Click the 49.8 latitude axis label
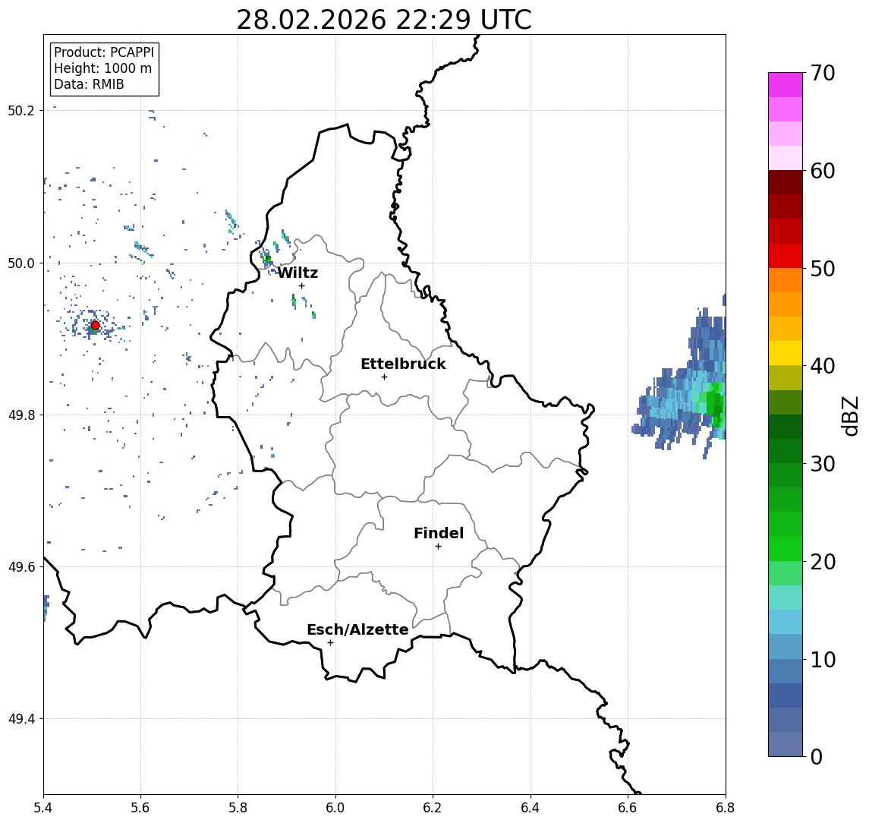Viewport: 869px width, 823px height. pos(20,415)
